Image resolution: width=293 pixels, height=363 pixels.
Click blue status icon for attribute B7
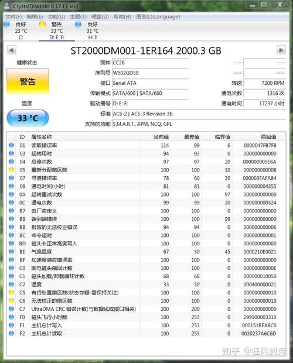point(11,211)
